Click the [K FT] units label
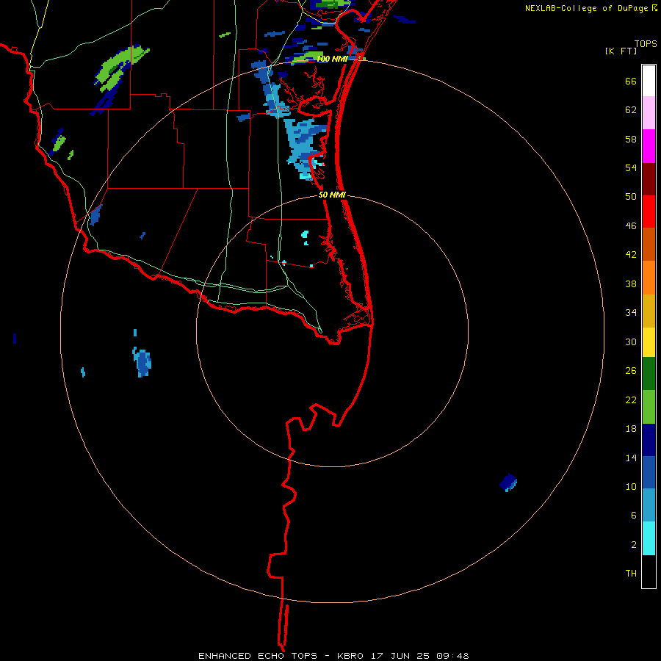The image size is (661, 661). (x=621, y=51)
